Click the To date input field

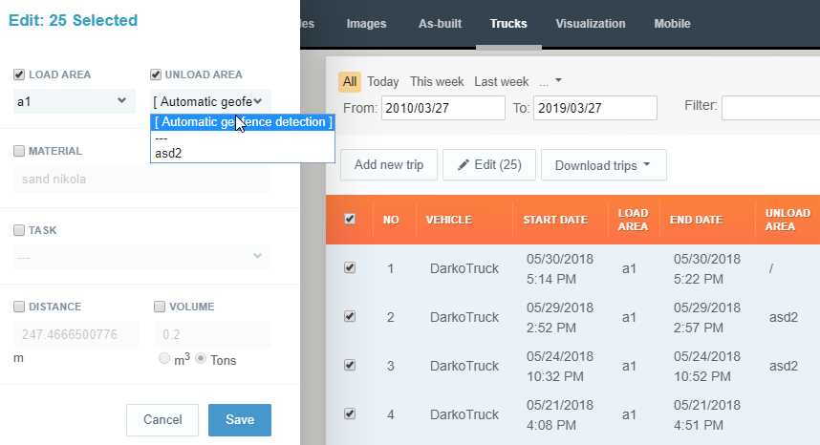(595, 108)
